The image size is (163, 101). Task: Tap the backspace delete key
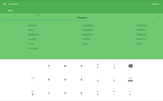click(130, 66)
